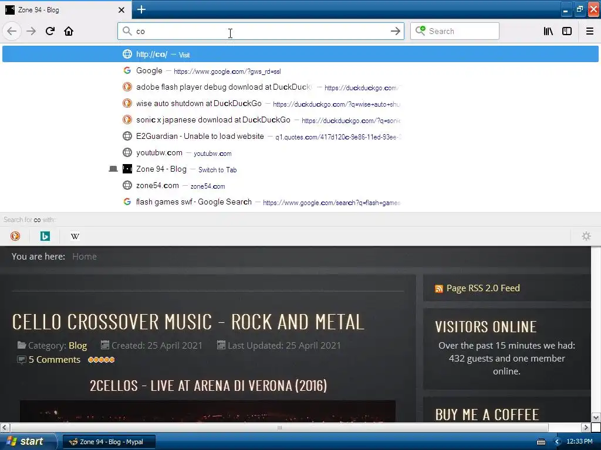Viewport: 601px width, 450px height.
Task: Open Cello Crossover Music article title
Action: point(188,322)
